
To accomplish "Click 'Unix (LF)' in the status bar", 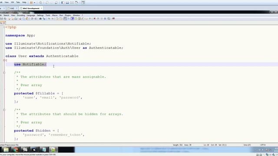I will click(247, 145).
